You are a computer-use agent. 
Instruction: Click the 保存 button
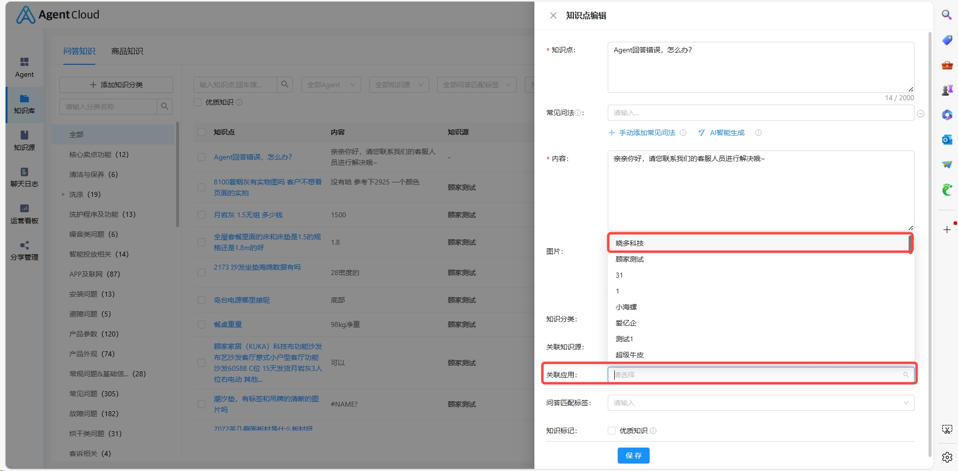coord(633,456)
